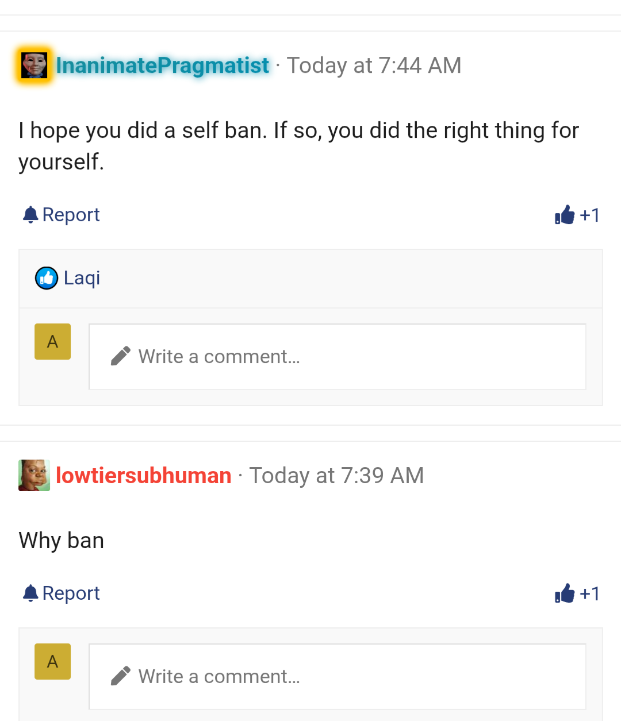Click the +1 label on the self ban post

click(x=590, y=215)
